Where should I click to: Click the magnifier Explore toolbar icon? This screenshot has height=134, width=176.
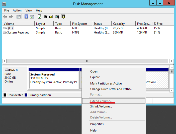(57, 17)
